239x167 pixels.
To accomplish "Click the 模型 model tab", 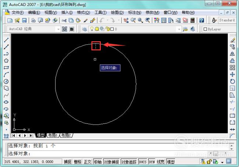I will point(40,135).
